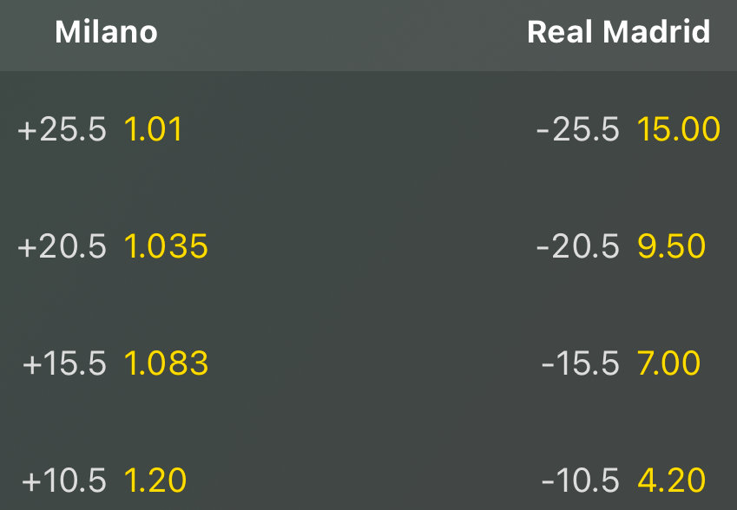Pick Real Madrid -15.5 odds 7.00
The height and width of the screenshot is (510, 737).
tap(668, 363)
